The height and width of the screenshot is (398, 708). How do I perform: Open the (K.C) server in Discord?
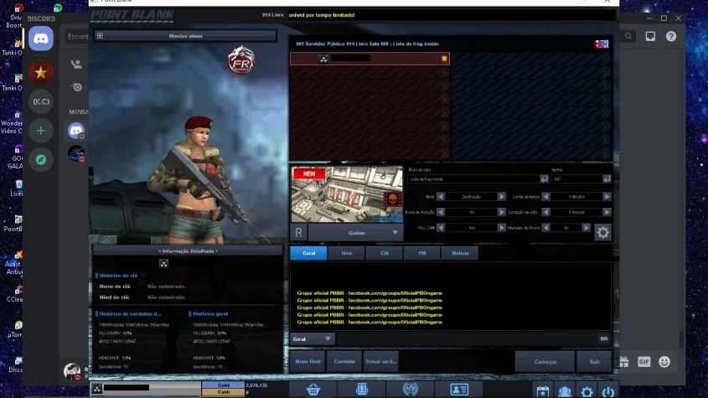[41, 101]
